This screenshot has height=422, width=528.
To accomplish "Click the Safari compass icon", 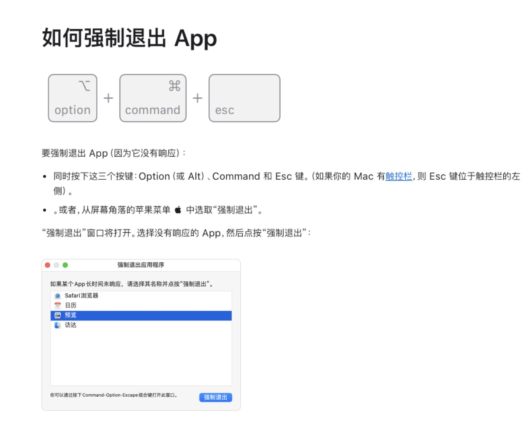I will point(58,296).
